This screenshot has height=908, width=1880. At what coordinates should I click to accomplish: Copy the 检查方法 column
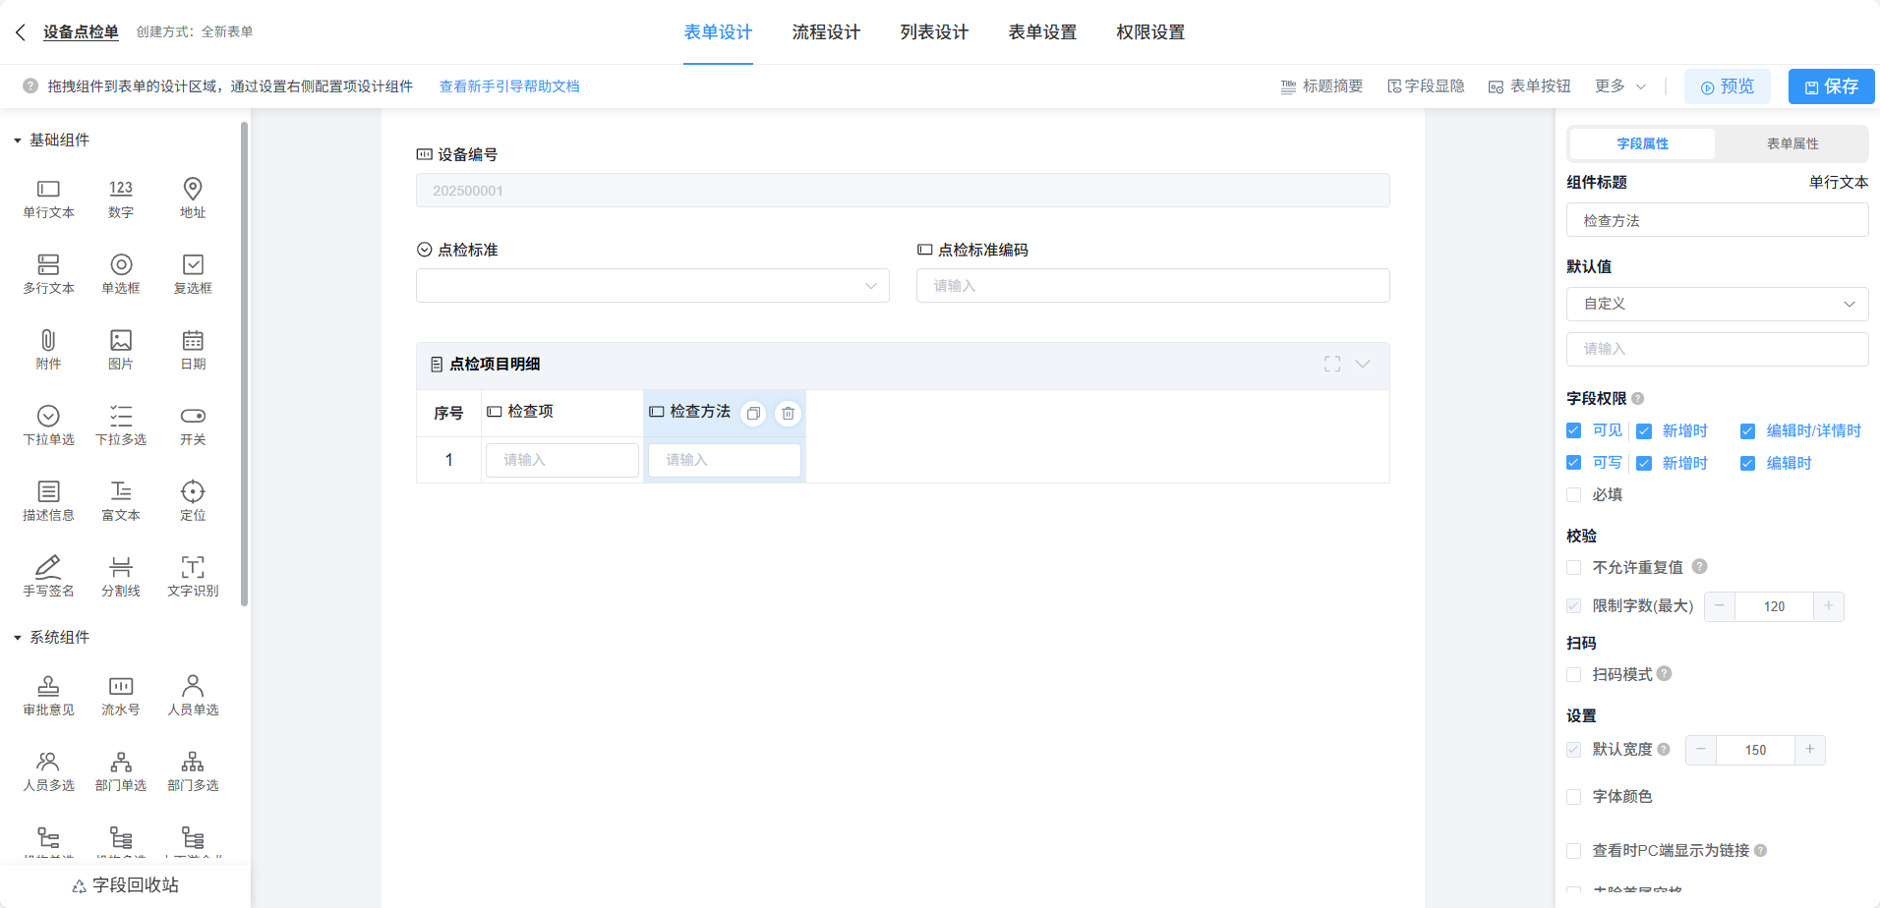753,414
